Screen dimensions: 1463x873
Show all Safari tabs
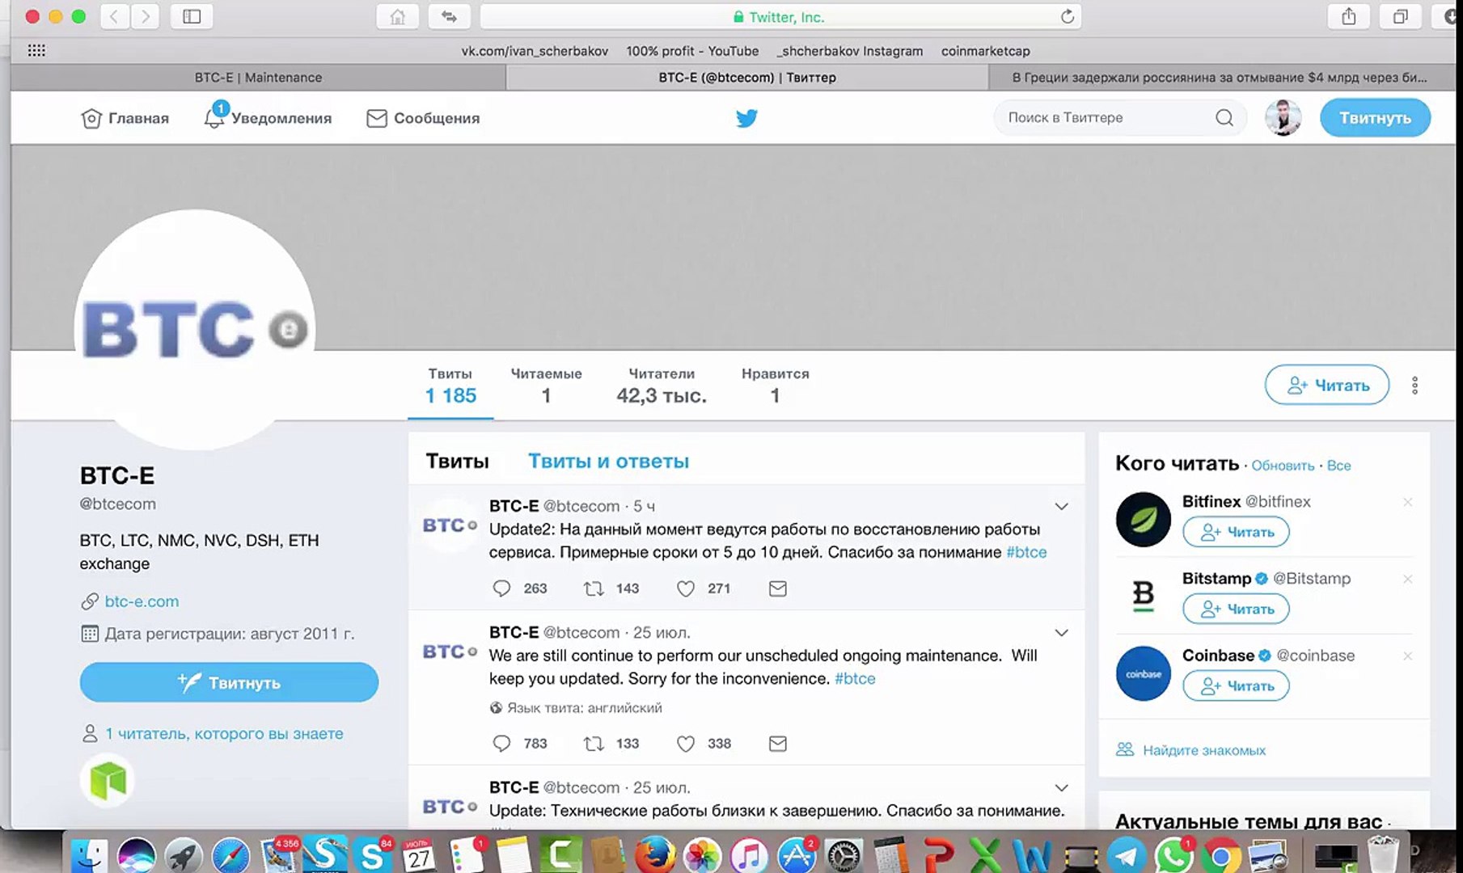tap(1401, 17)
